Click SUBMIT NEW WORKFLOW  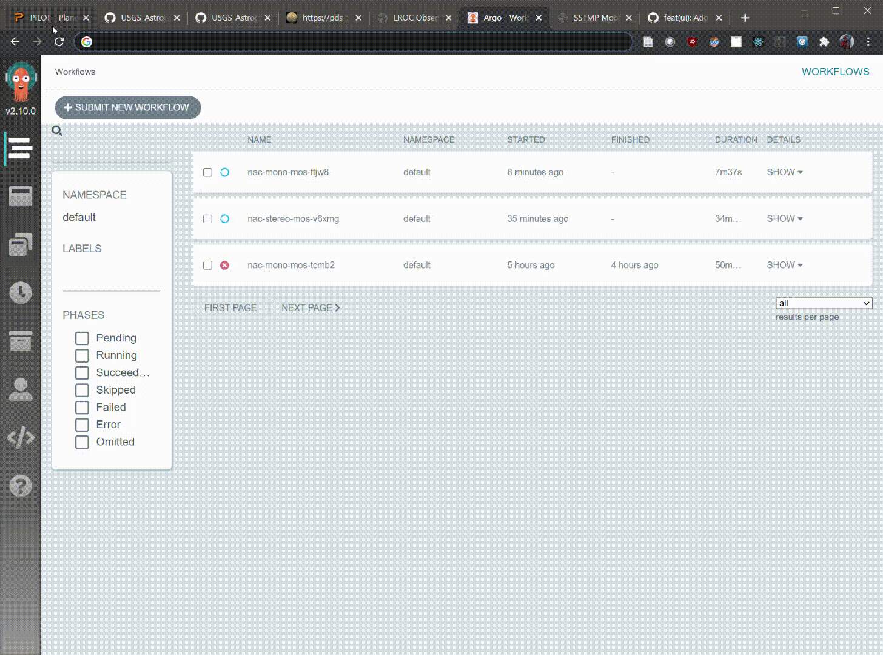point(127,107)
